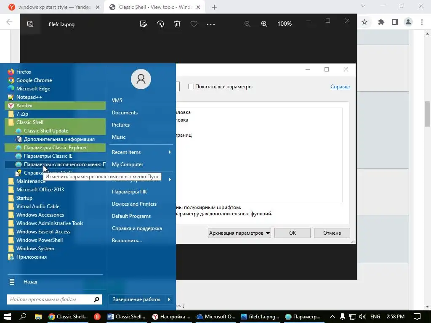Open Default Programs entry

pyautogui.click(x=131, y=216)
